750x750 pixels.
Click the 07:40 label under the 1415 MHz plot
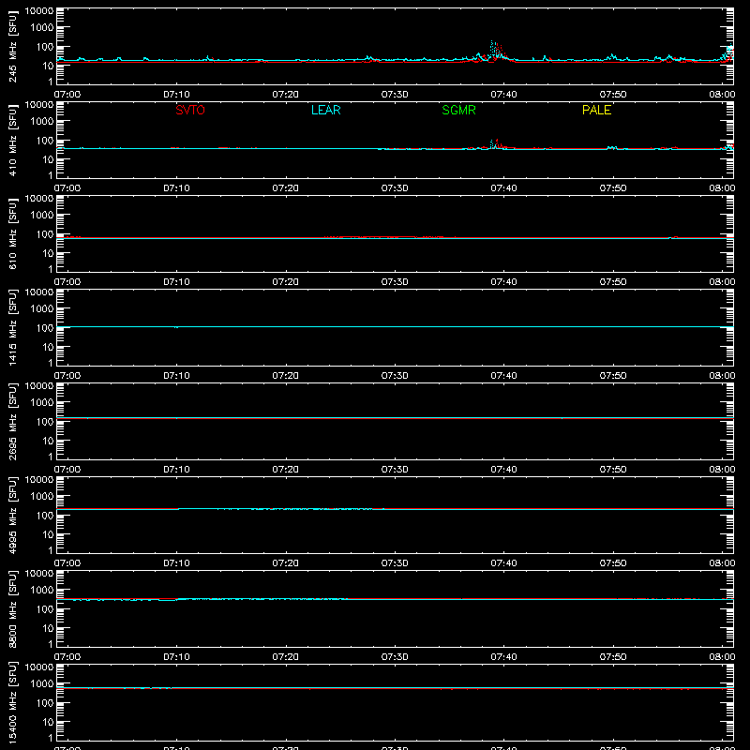pos(503,376)
